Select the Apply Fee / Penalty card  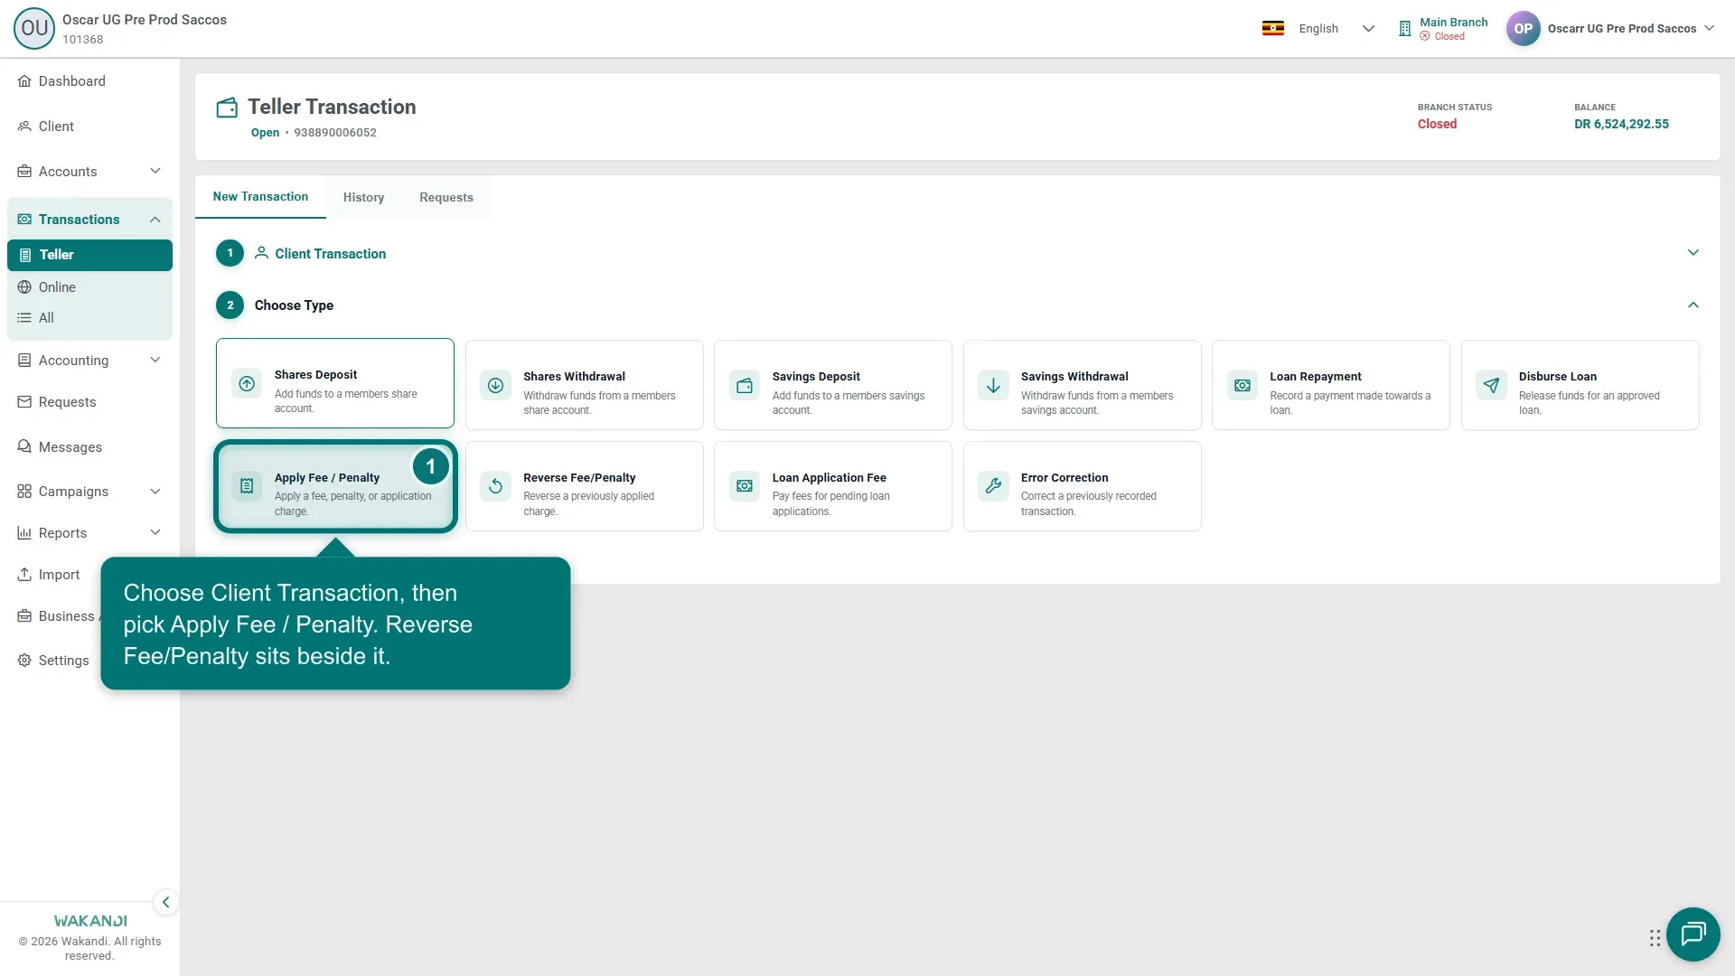coord(335,486)
